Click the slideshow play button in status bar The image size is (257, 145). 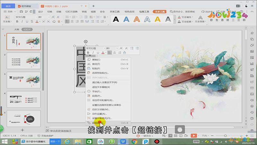click(194, 136)
